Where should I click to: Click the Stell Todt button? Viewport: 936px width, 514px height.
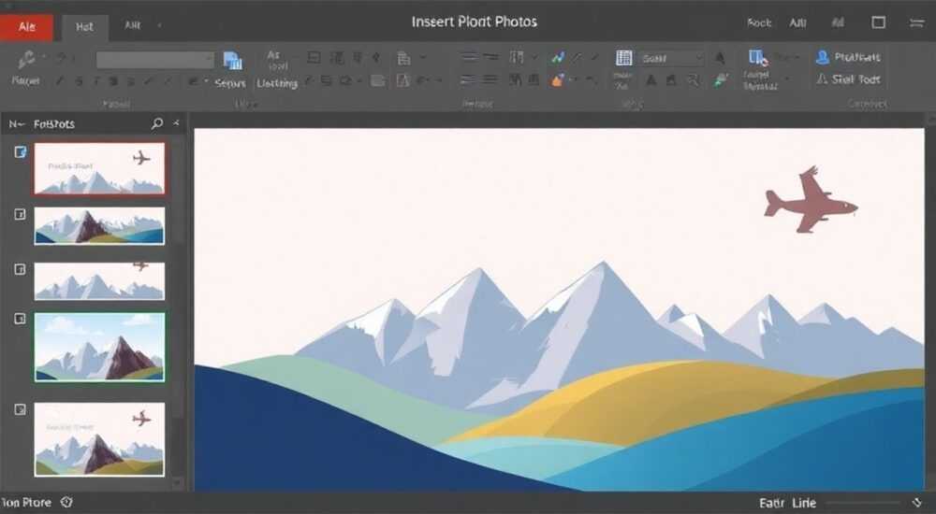(x=849, y=79)
